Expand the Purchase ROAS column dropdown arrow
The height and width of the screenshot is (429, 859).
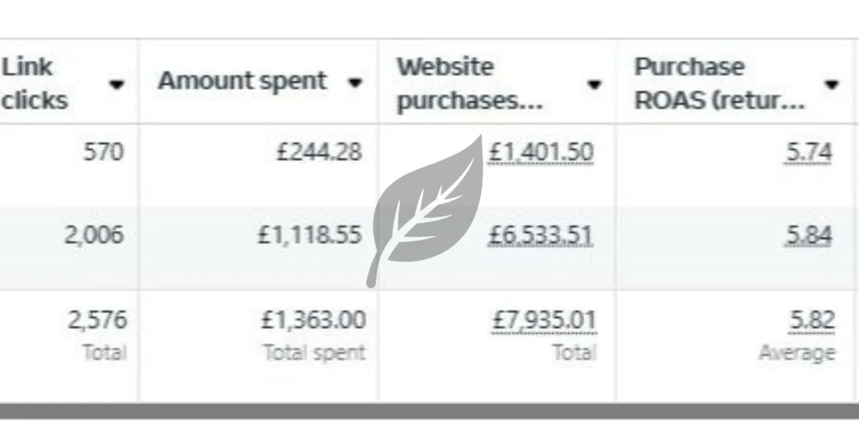[x=831, y=84]
